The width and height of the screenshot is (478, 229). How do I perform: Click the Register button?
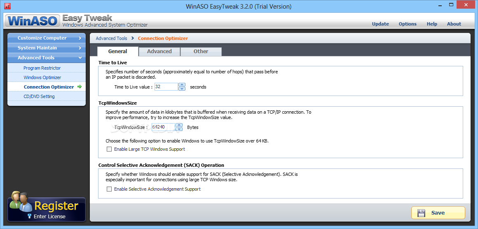tap(46, 210)
